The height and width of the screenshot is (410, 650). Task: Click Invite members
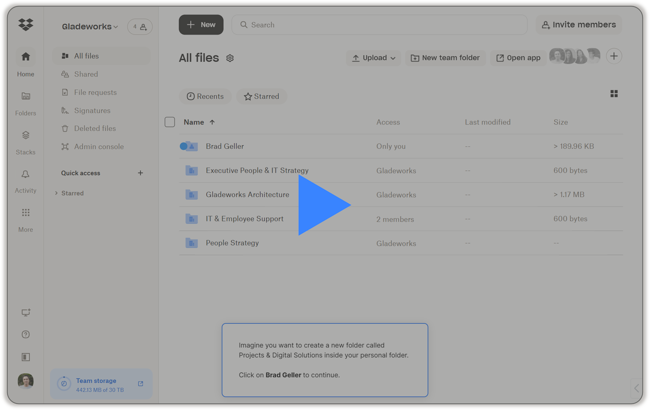[579, 25]
